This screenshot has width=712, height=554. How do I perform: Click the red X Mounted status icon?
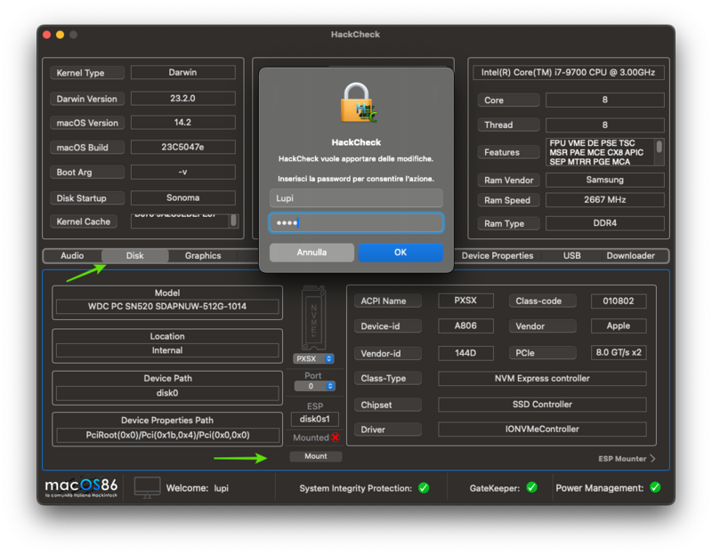(335, 438)
